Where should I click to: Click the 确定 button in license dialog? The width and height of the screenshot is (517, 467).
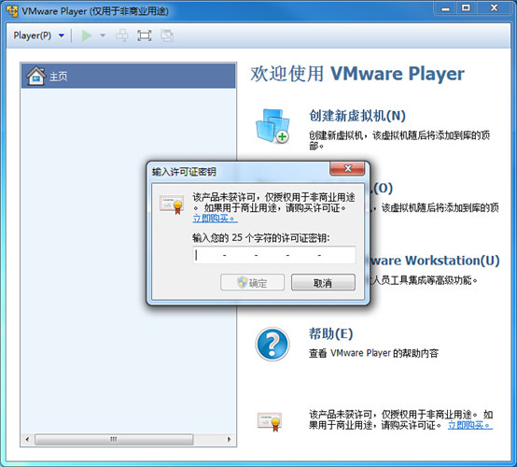pyautogui.click(x=252, y=282)
